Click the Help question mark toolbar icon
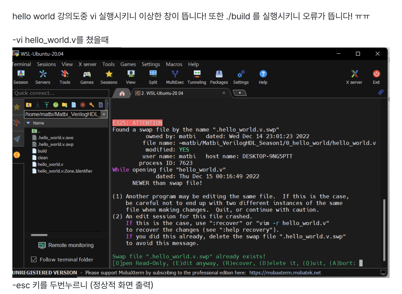Screen dimensions: 402x294 (x=263, y=77)
